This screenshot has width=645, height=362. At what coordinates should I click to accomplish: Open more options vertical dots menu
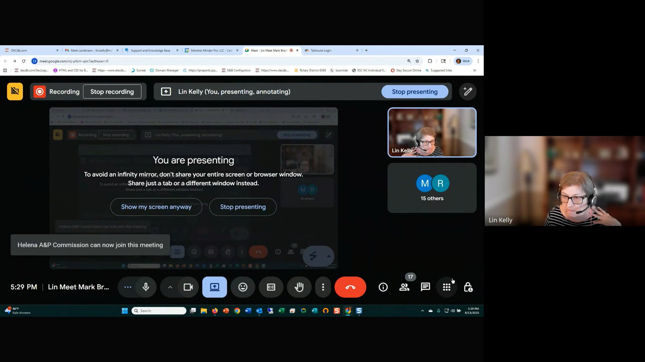[323, 287]
